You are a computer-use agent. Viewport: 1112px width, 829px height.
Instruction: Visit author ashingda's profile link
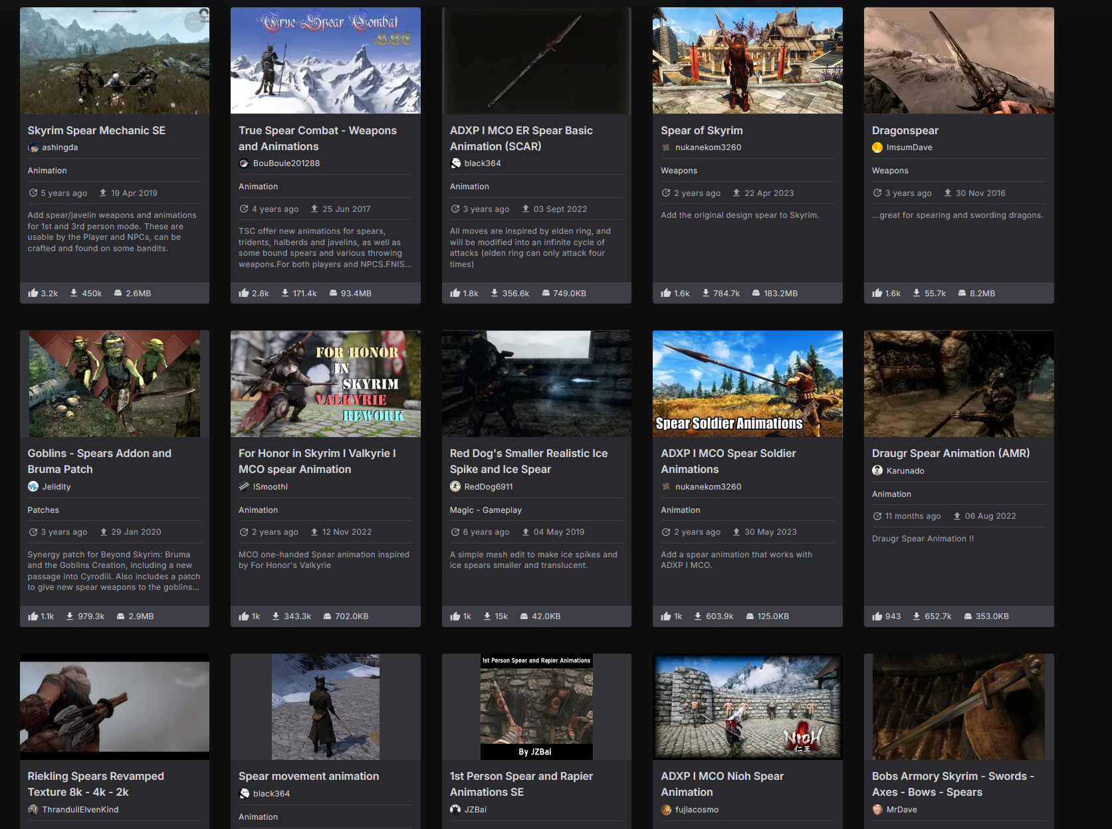(x=60, y=147)
